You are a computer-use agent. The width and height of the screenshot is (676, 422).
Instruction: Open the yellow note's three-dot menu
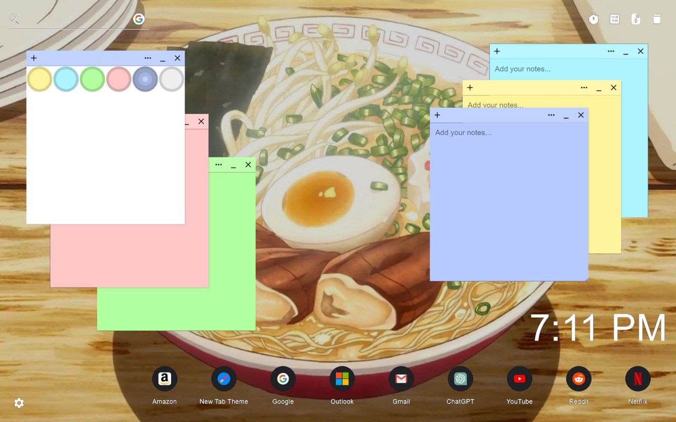coord(584,88)
